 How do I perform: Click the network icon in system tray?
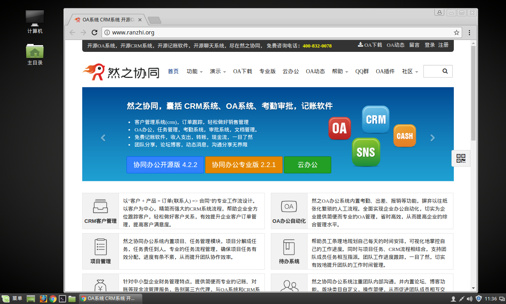(461, 299)
